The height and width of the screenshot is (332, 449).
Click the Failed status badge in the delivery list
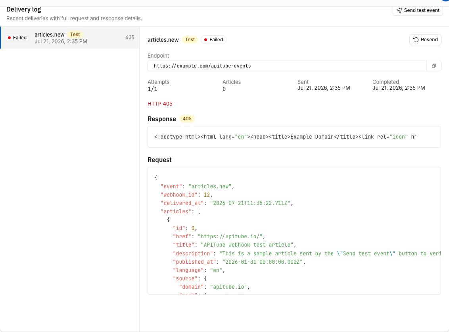(17, 38)
